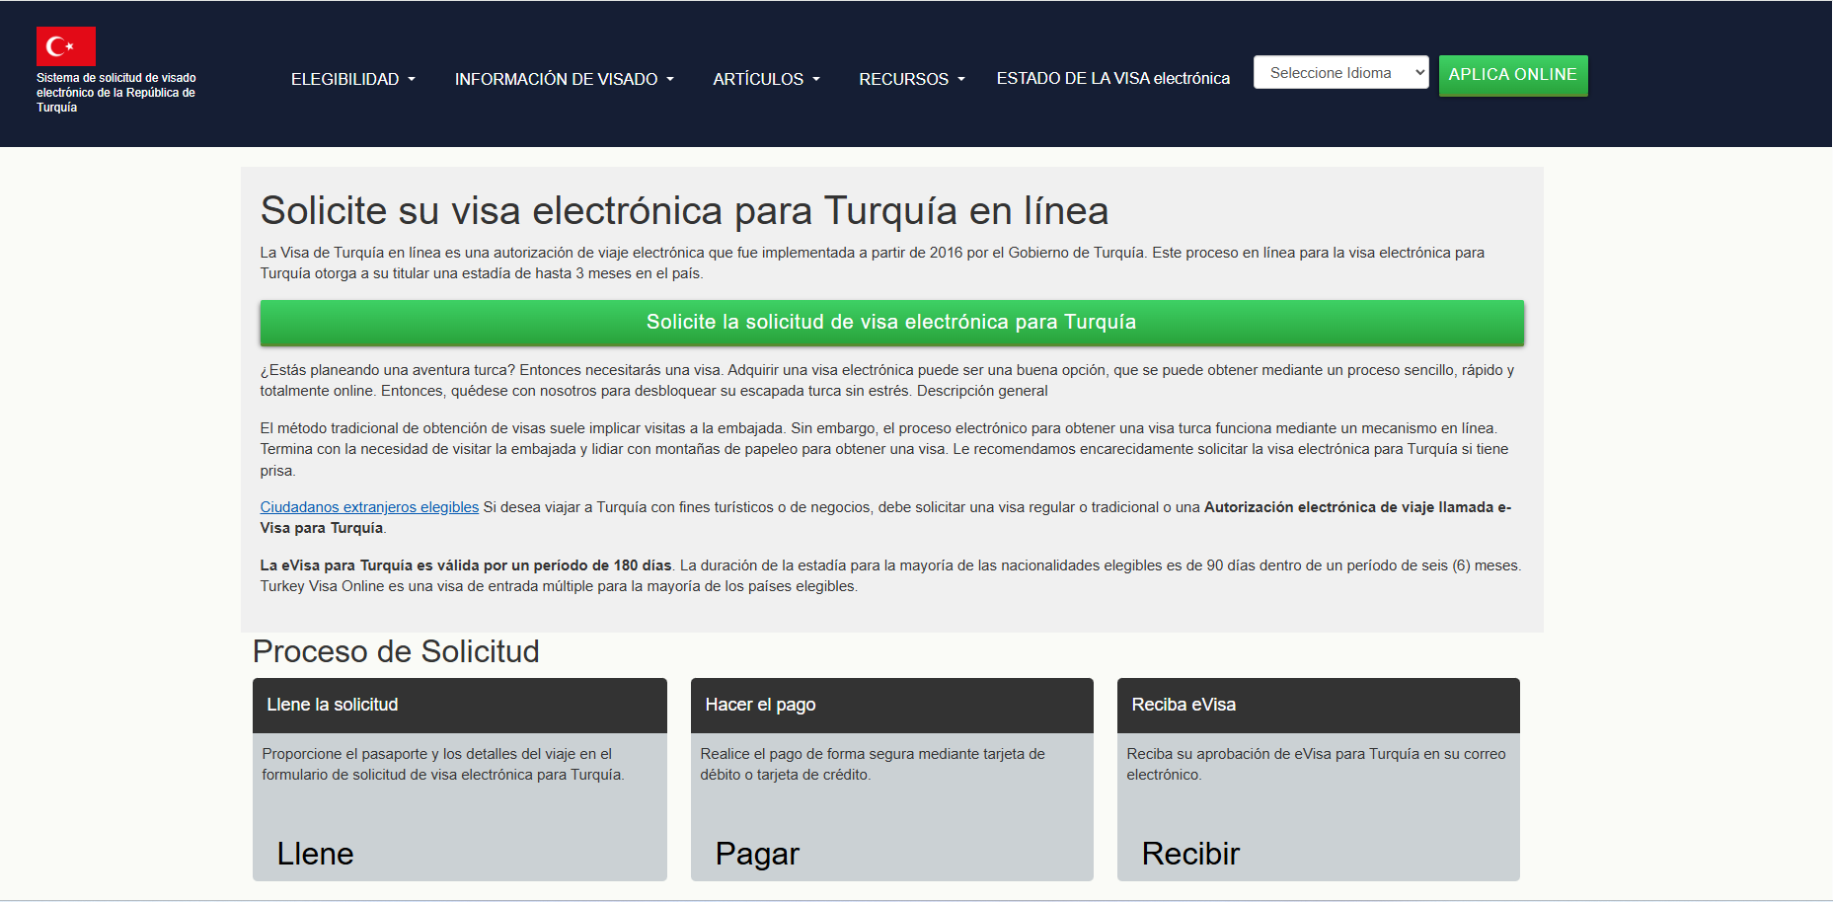Click the Turkish flag logo icon

tap(66, 46)
